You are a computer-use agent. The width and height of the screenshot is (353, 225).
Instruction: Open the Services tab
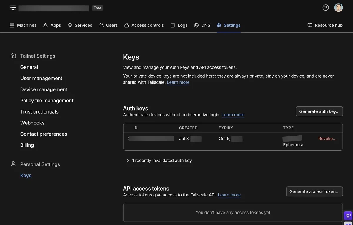tap(80, 25)
